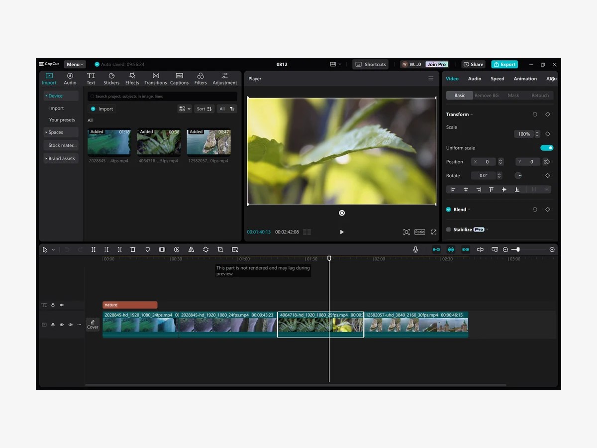
Task: Open the layout selector dropdown in title bar
Action: tap(335, 64)
